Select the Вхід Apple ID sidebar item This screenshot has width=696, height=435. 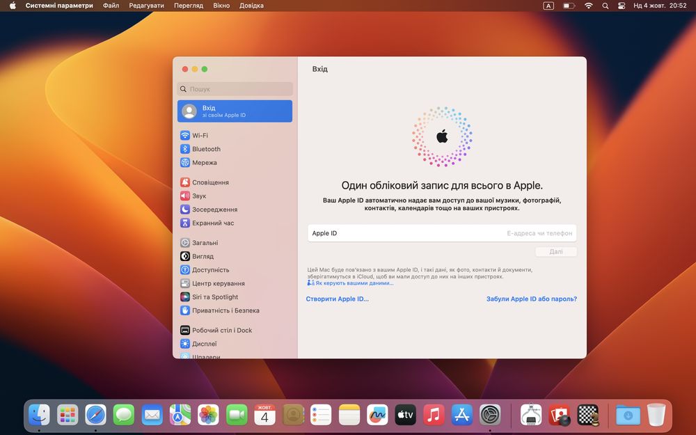(235, 111)
